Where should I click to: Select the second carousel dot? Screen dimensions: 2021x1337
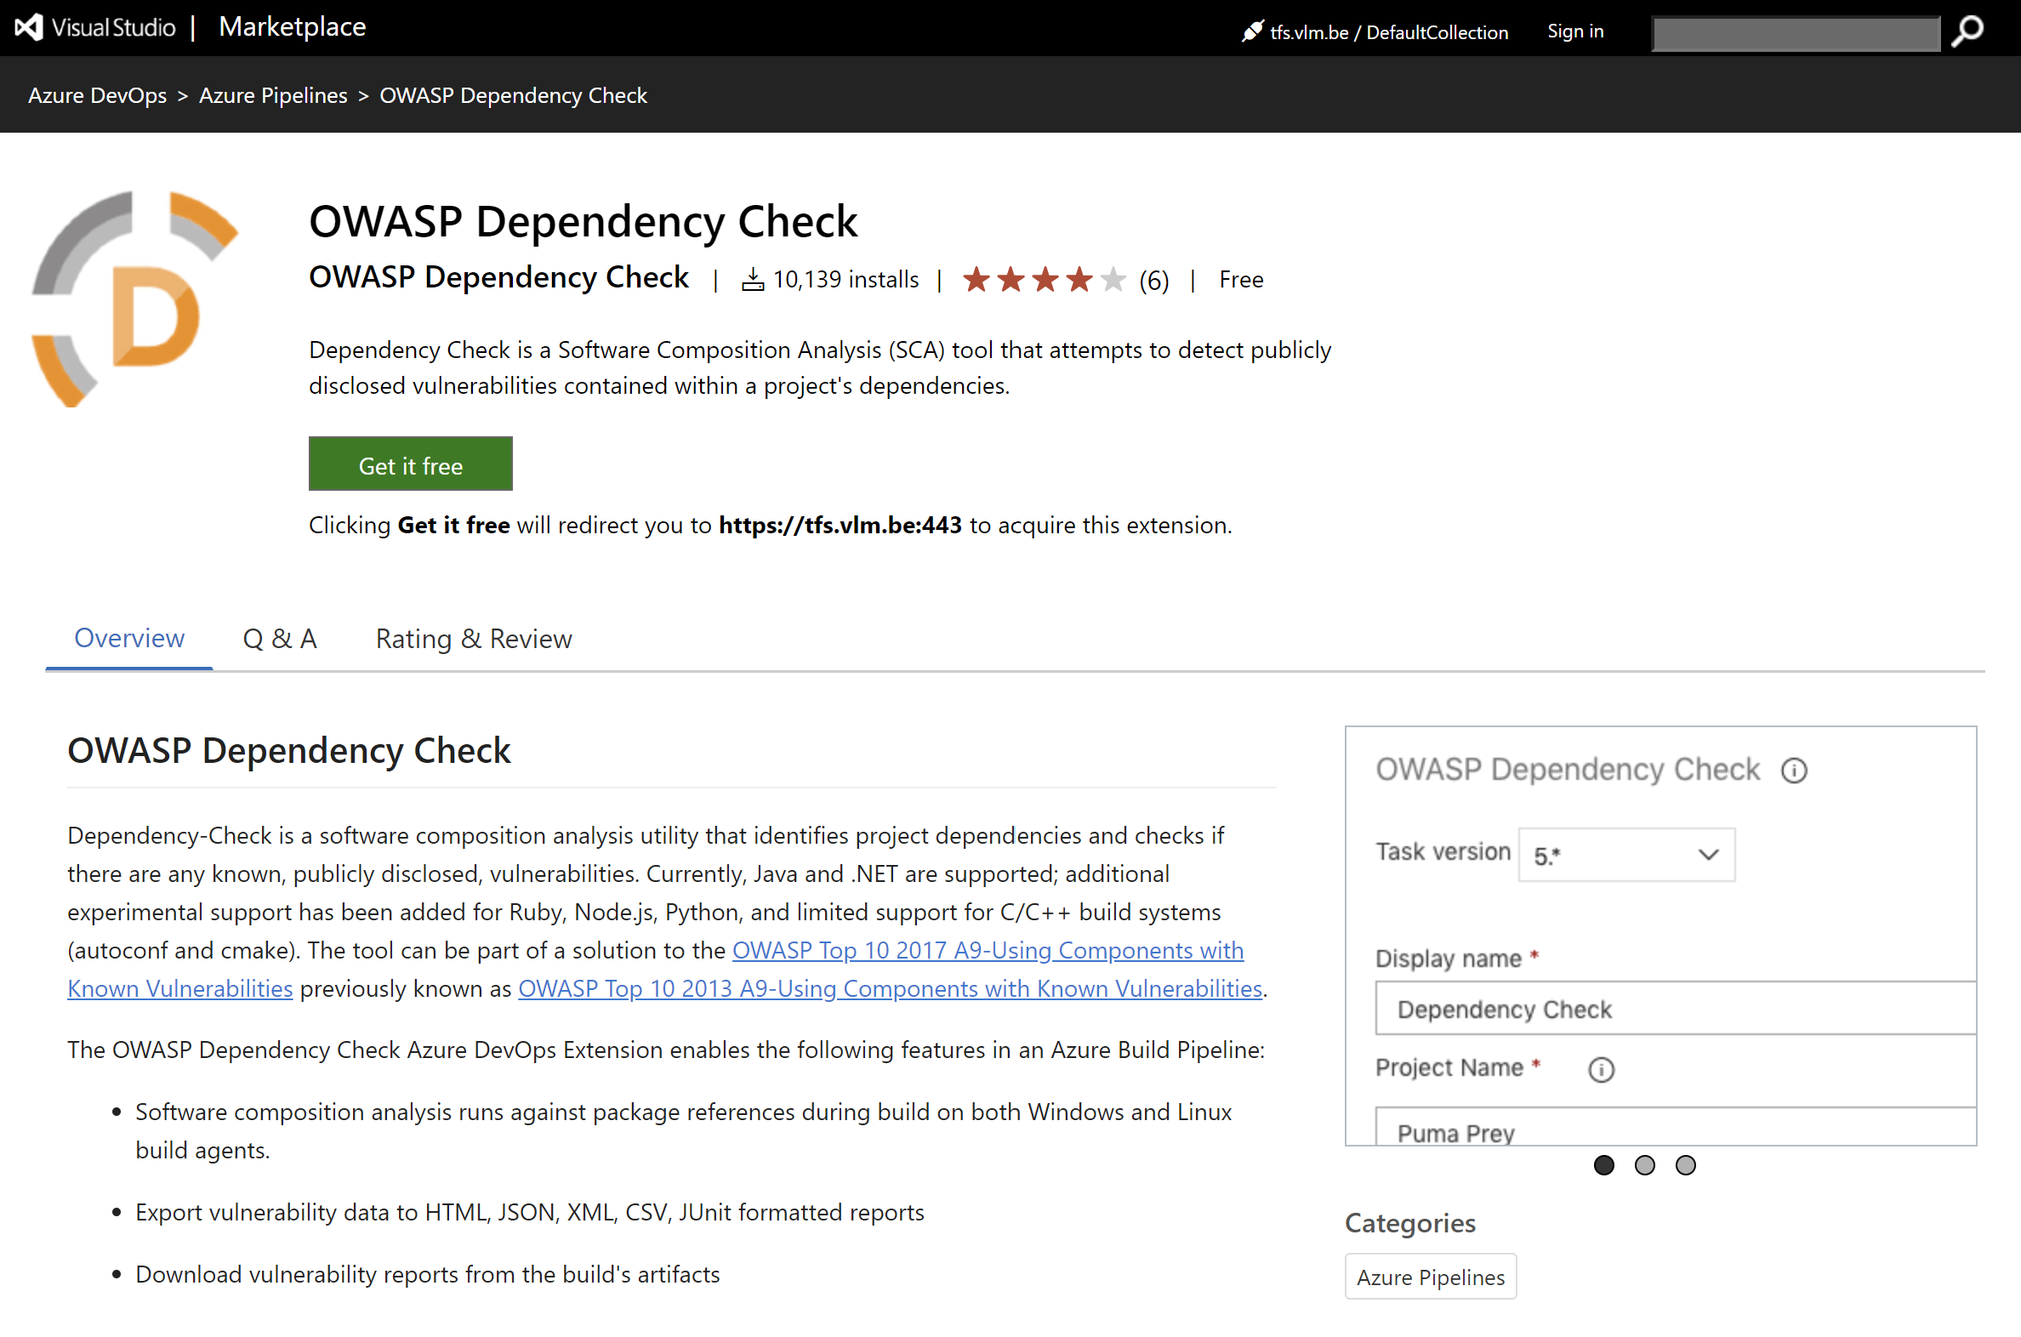[x=1644, y=1164]
